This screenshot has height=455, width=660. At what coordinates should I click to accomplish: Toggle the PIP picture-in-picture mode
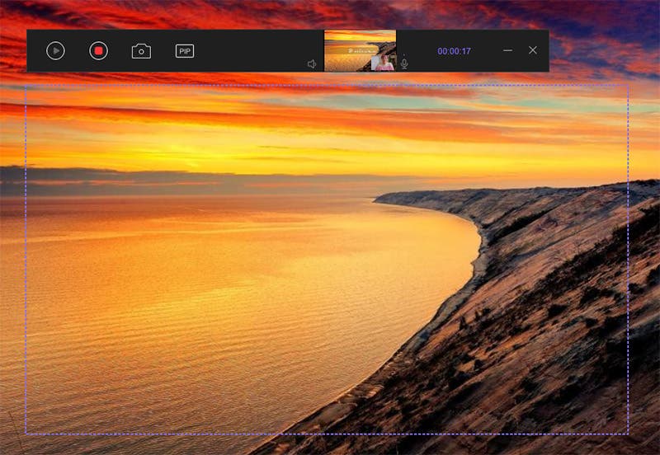(184, 51)
